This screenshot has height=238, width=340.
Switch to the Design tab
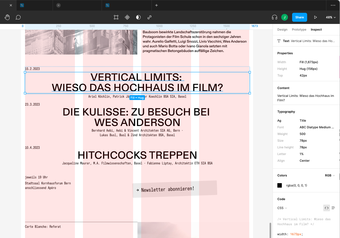pyautogui.click(x=282, y=30)
